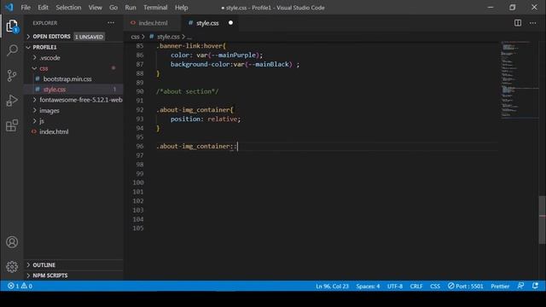Click line number 100 in gutter
The height and width of the screenshot is (307, 546).
point(138,182)
